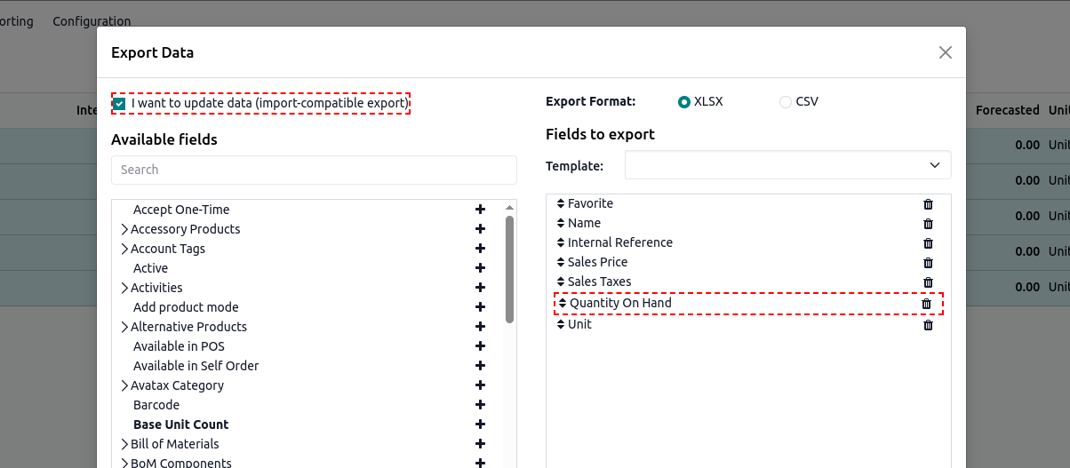The image size is (1070, 468).
Task: Click the Available in POS label
Action: 179,346
